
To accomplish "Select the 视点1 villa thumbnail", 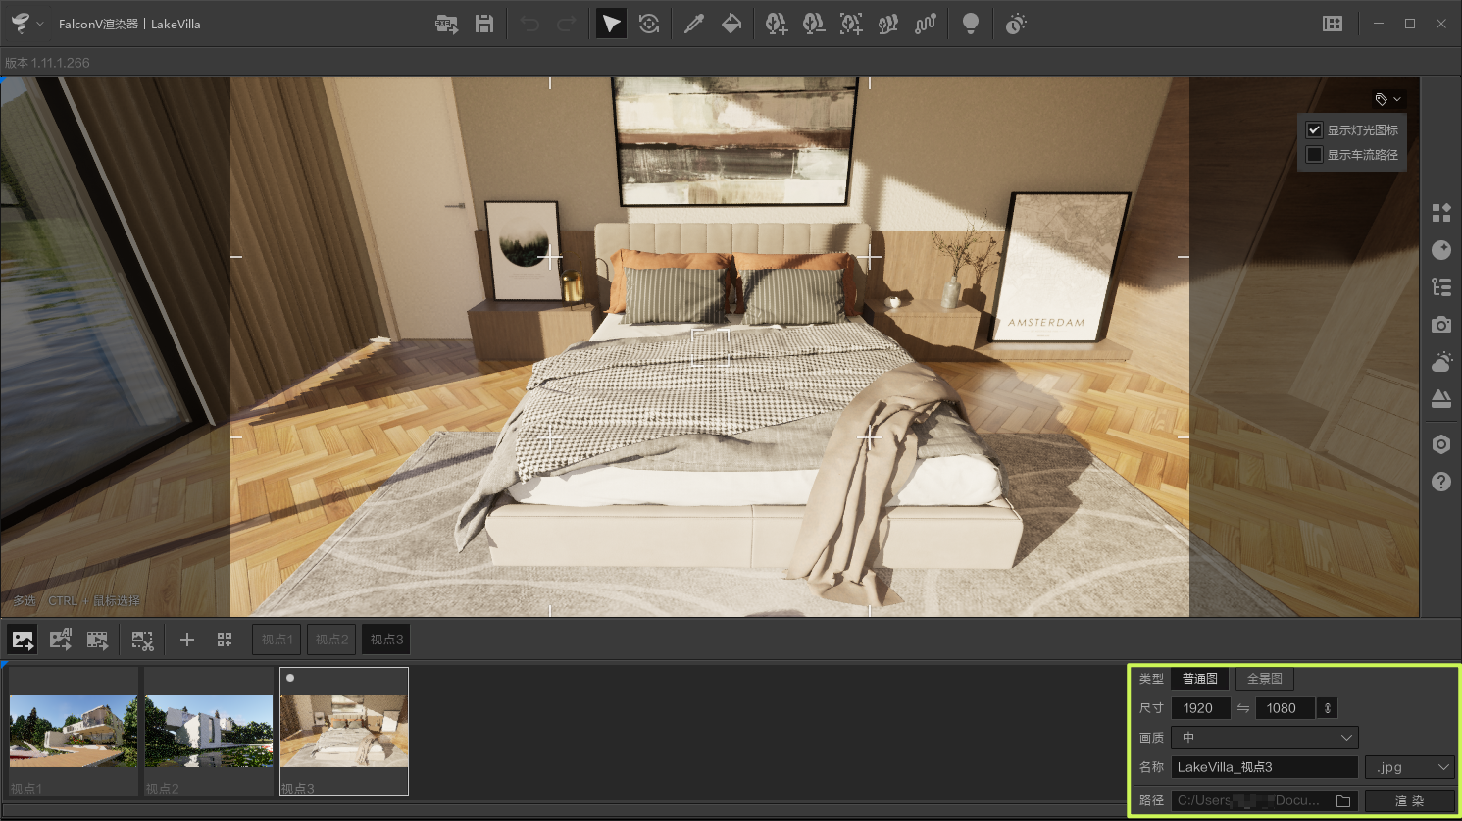I will coord(74,732).
